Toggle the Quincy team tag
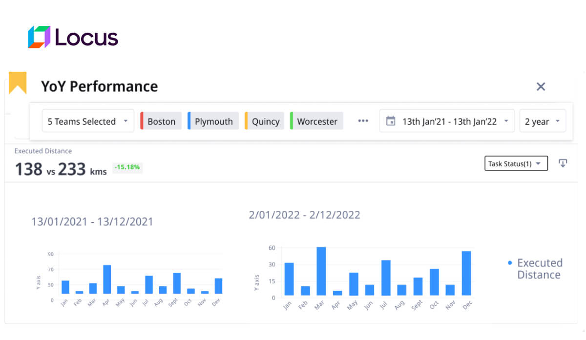 (266, 121)
